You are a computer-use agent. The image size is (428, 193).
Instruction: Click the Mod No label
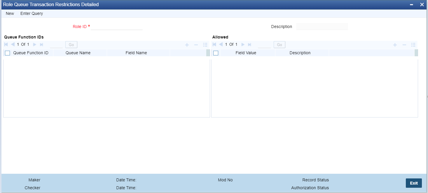tap(225, 180)
